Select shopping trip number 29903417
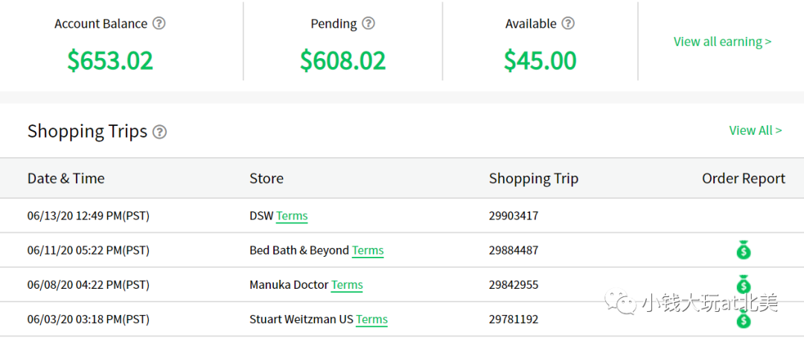804x338 pixels. 513,216
